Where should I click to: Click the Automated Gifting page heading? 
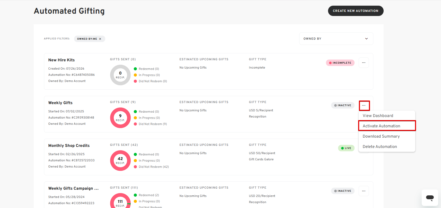click(69, 11)
